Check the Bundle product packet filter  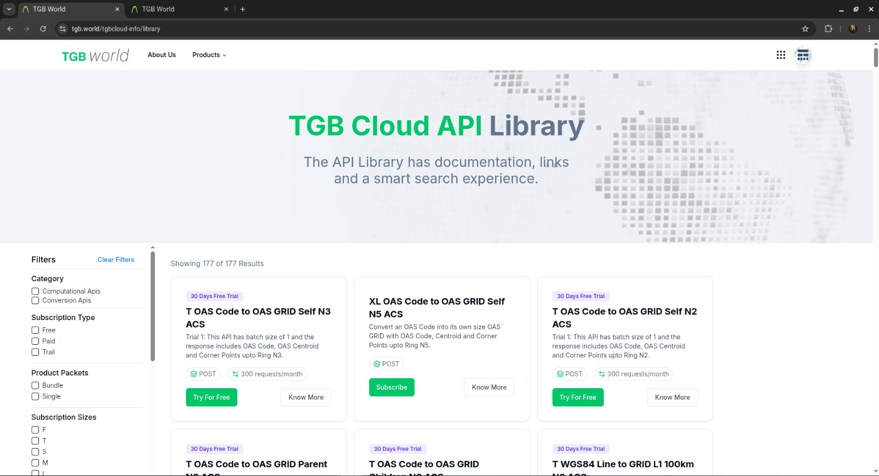[x=35, y=385]
